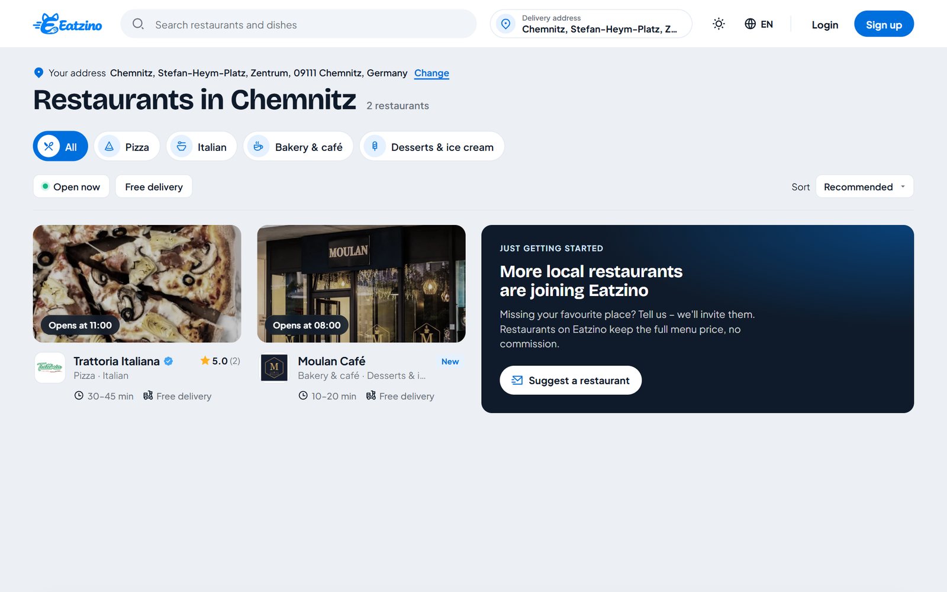Click the New badge on Moulan Café

pos(450,361)
